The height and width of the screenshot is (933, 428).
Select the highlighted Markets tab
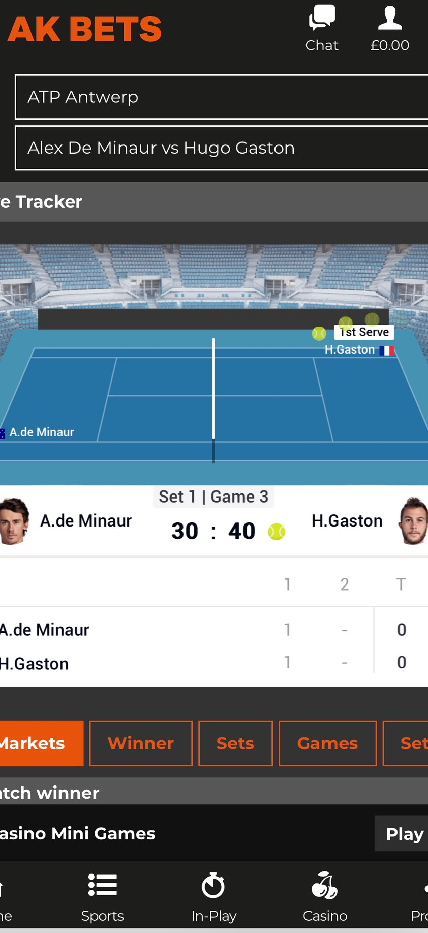(x=40, y=743)
